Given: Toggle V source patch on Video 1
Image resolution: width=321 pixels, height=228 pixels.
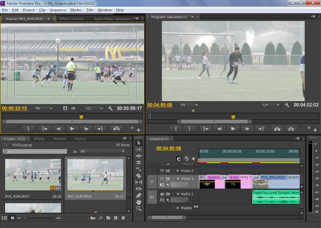Looking at the screenshot, I should click(152, 181).
